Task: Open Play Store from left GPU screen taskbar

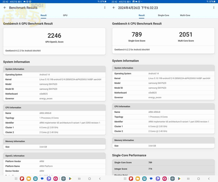Action: [70, 178]
